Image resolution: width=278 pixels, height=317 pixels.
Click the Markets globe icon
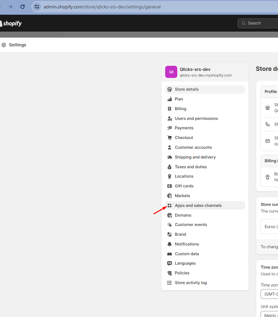(170, 196)
